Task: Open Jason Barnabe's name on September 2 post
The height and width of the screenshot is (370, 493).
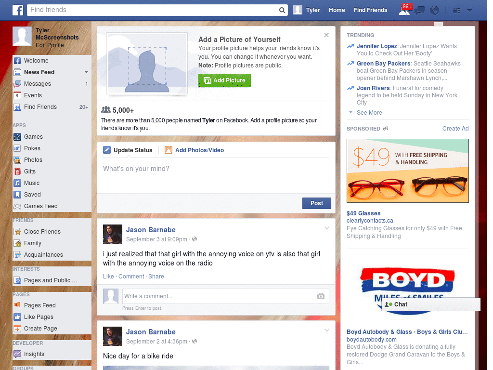Action: pos(151,332)
